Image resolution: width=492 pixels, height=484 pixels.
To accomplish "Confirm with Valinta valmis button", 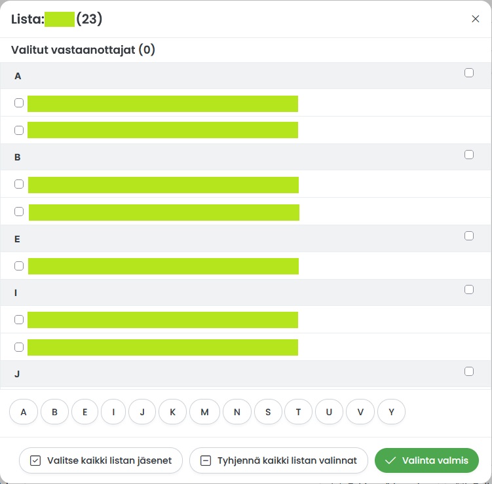I will 426,460.
